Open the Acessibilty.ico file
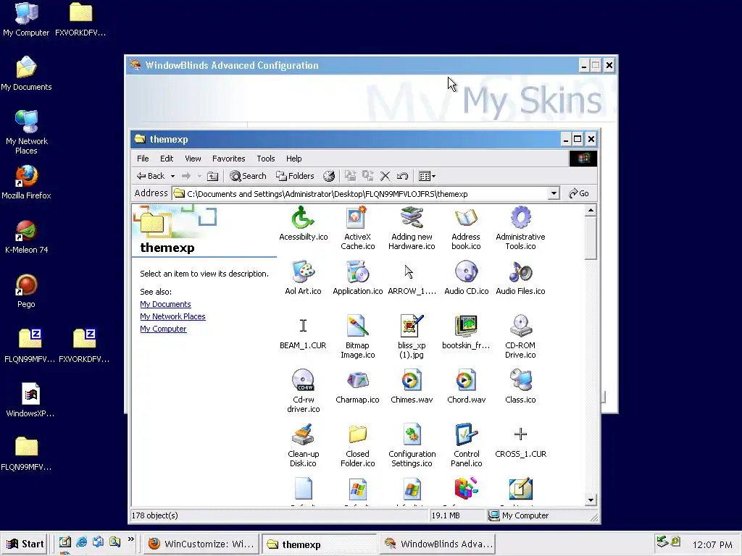 coord(303,224)
